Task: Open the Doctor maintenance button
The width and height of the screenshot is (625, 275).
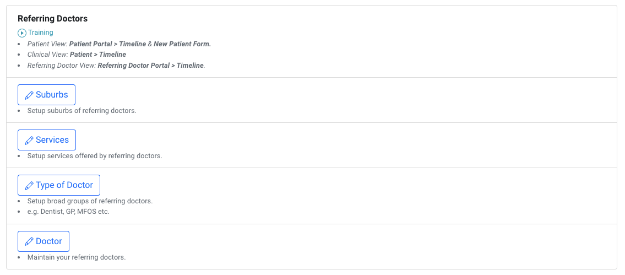Action: click(48, 241)
